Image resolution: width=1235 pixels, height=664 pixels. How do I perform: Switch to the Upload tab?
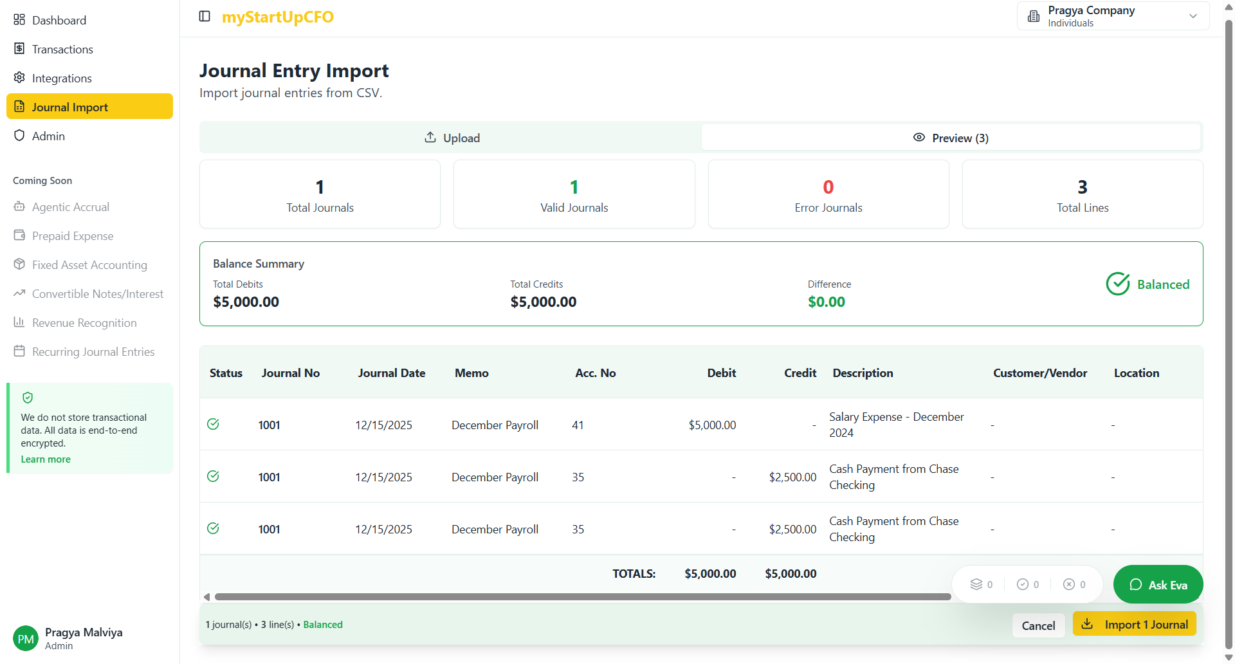pyautogui.click(x=452, y=137)
